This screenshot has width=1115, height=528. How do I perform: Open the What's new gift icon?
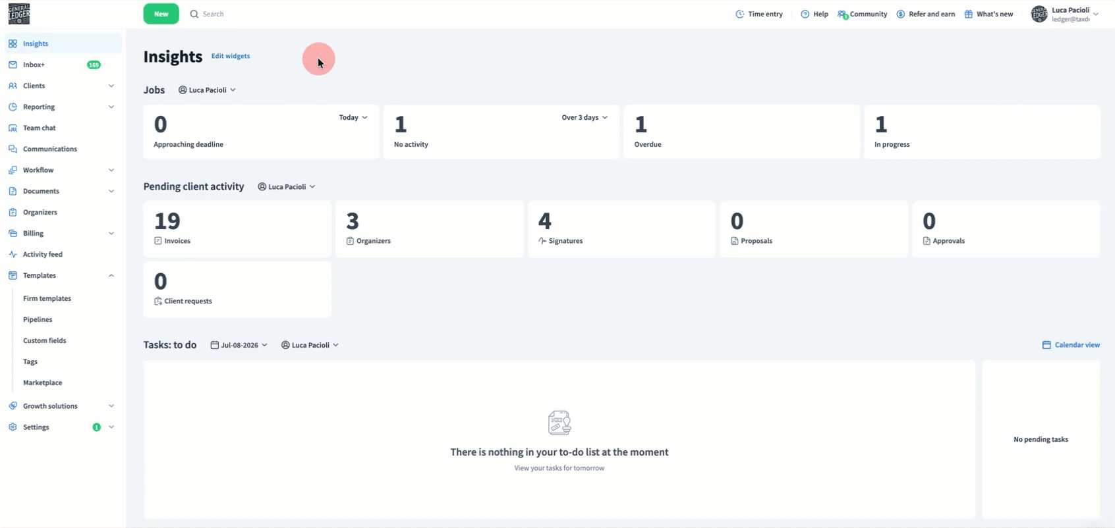[969, 14]
